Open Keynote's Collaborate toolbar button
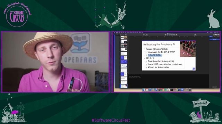The image size is (222, 124). 195,34
